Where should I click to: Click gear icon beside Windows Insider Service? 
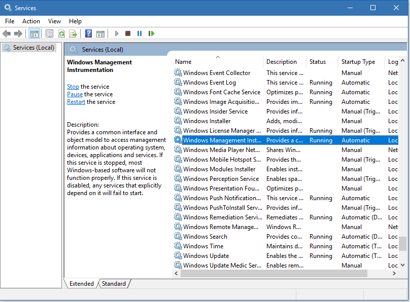click(178, 111)
